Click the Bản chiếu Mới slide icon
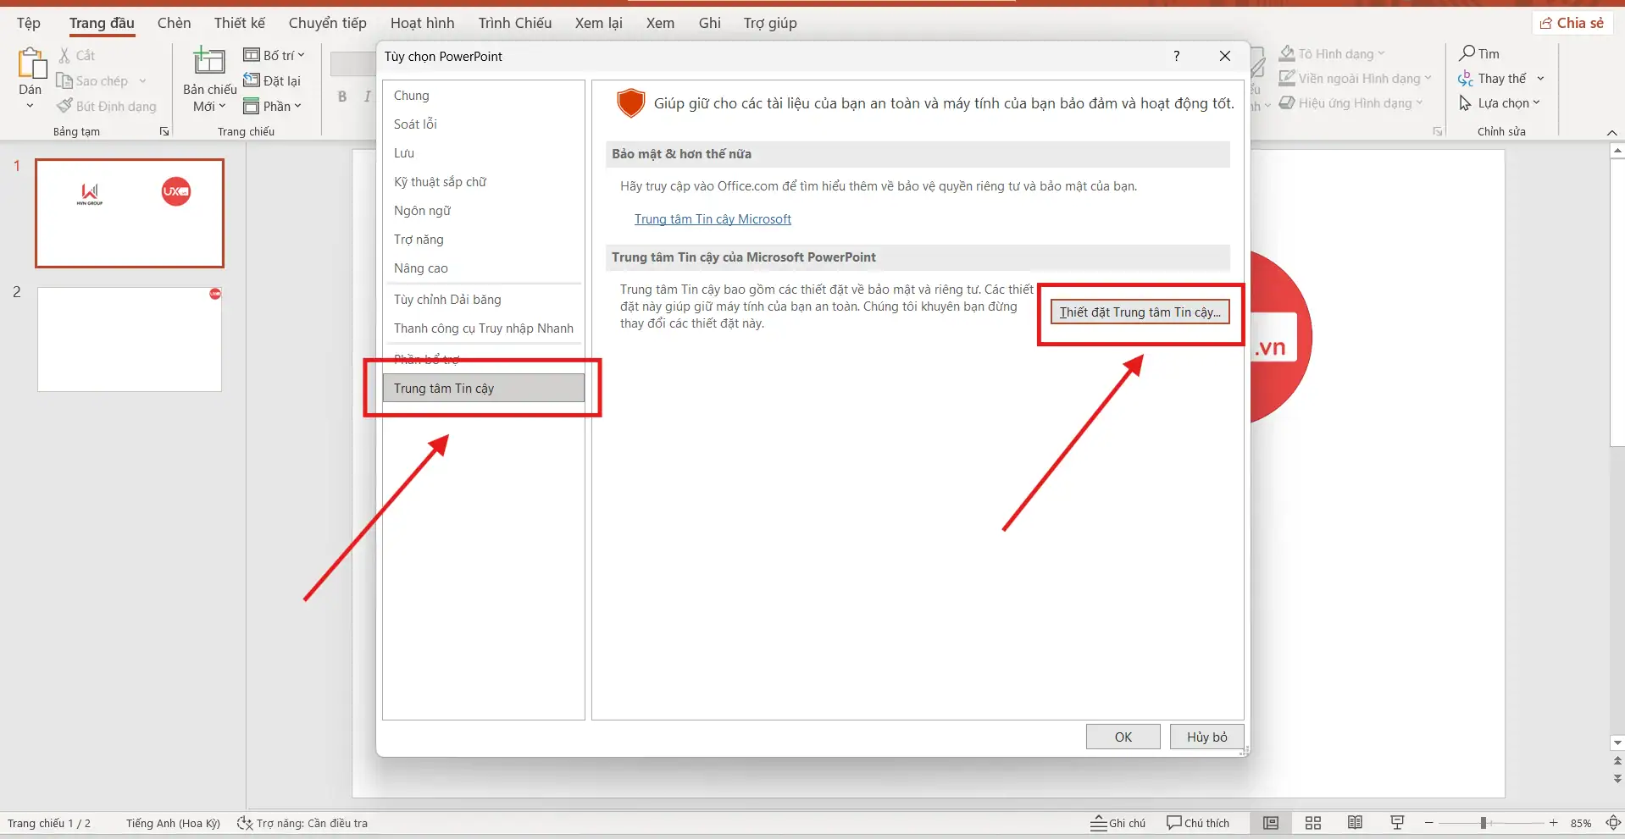1625x839 pixels. [x=209, y=63]
